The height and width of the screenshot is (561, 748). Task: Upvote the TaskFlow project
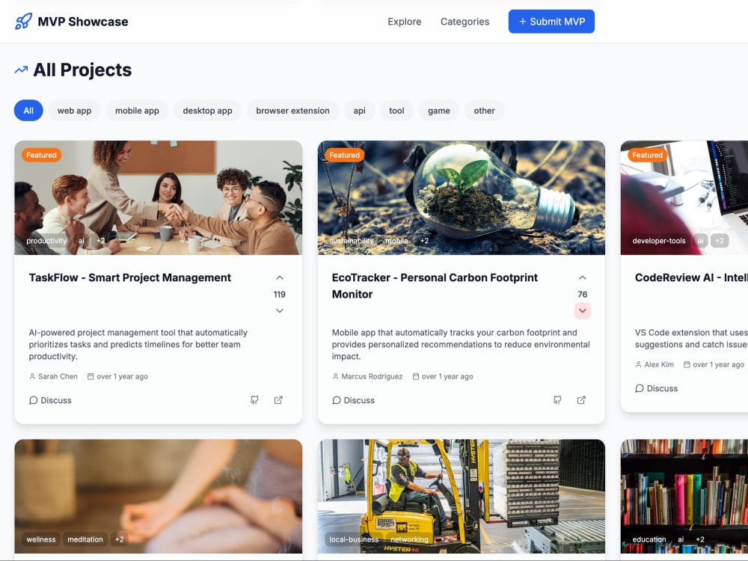[280, 278]
